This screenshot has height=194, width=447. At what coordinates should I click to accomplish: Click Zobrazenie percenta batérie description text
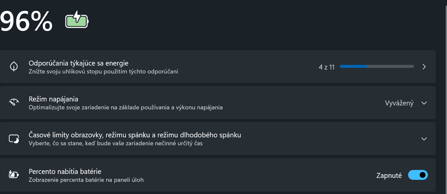[x=86, y=180]
